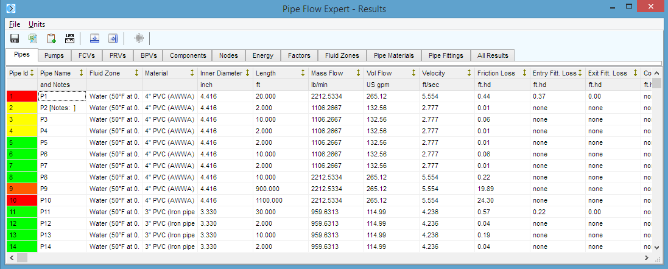Sort by Fluid Zone column arrow
Viewport: 668px width, 269px height.
[x=136, y=73]
